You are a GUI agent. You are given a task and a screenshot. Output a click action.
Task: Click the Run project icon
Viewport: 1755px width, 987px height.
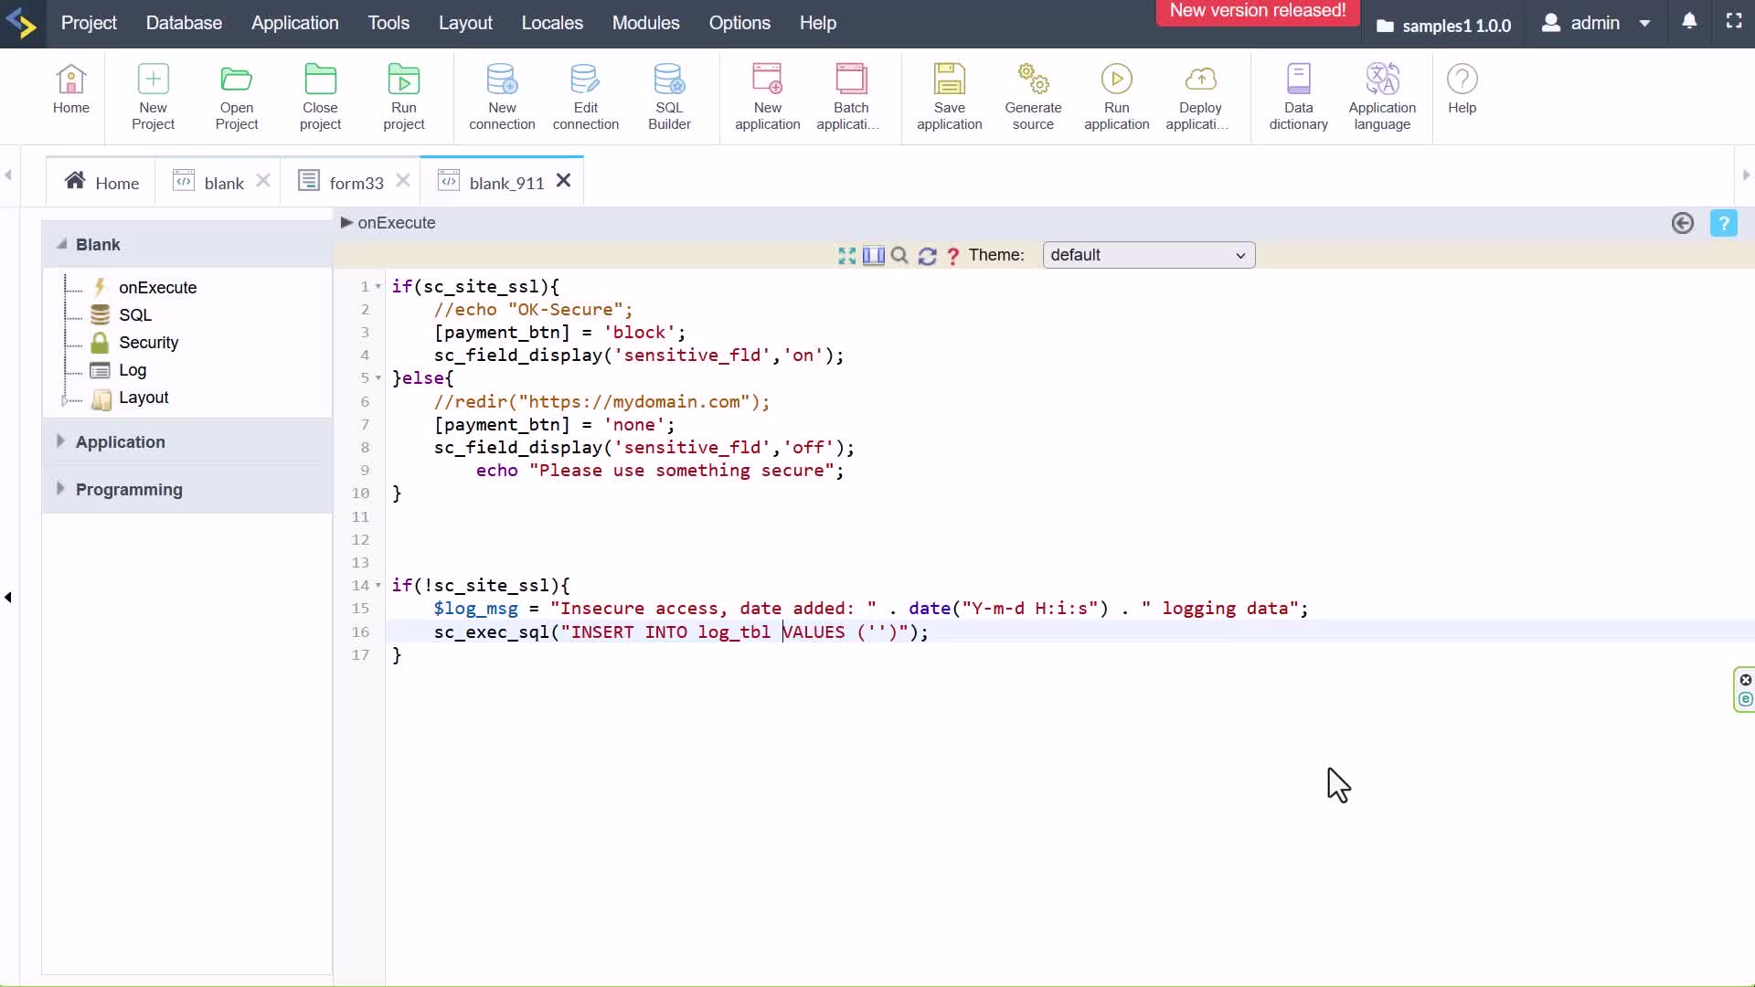click(404, 97)
